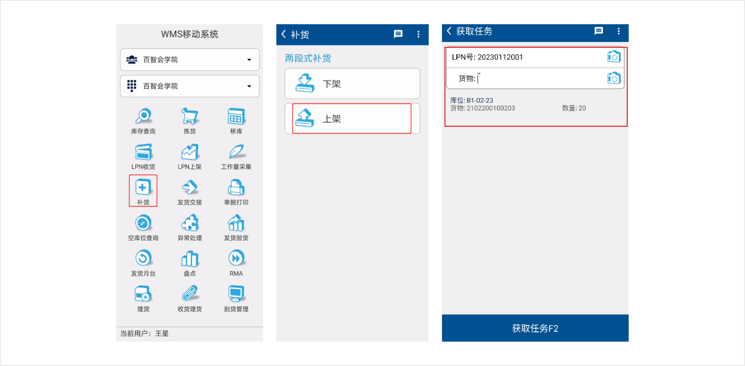
Task: Click the camera scan icon beside LPN号
Action: (x=614, y=57)
